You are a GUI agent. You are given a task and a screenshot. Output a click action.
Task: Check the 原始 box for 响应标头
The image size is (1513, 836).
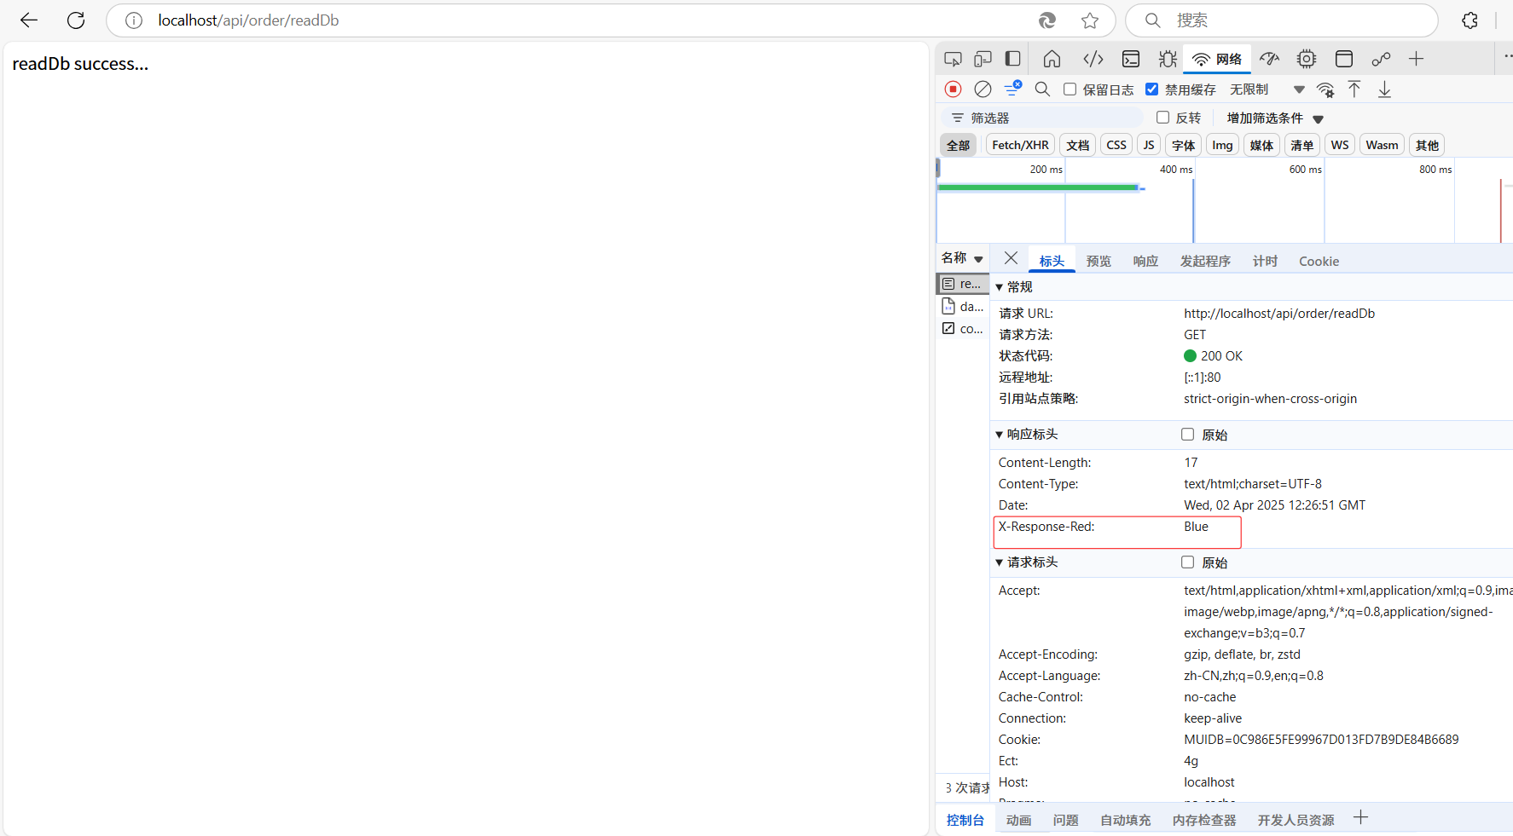[x=1187, y=435]
